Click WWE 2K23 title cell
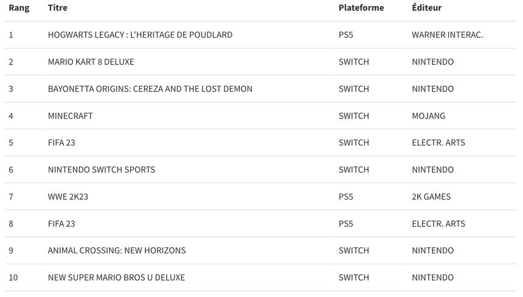The height and width of the screenshot is (297, 523). pyautogui.click(x=68, y=197)
